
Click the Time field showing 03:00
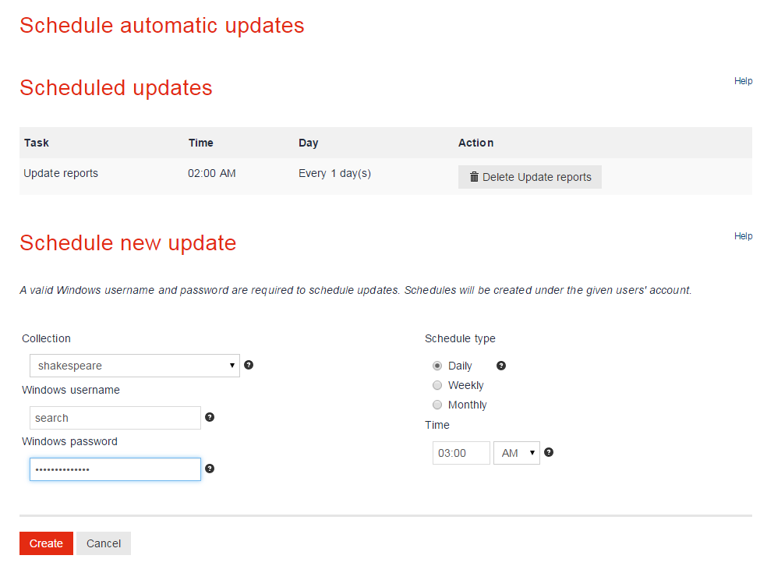(x=461, y=453)
